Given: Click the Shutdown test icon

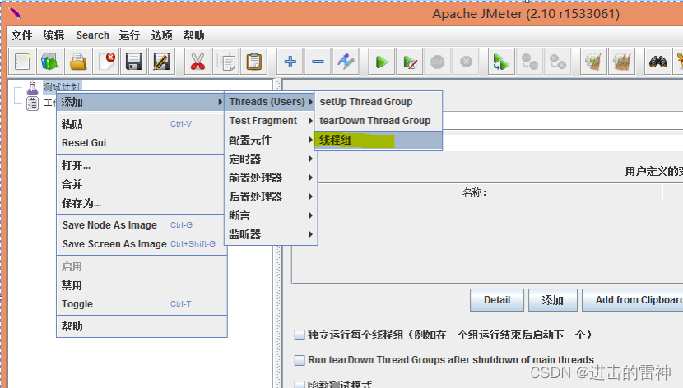Looking at the screenshot, I should pyautogui.click(x=466, y=62).
